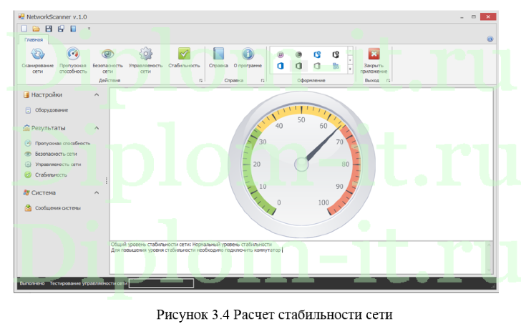Apply the small blue-green blocks skin
Image resolution: width=521 pixels, height=329 pixels.
click(x=336, y=66)
